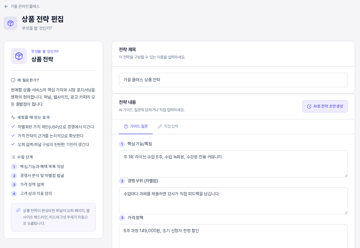Switch to the 가이드 질문 tab

click(136, 126)
